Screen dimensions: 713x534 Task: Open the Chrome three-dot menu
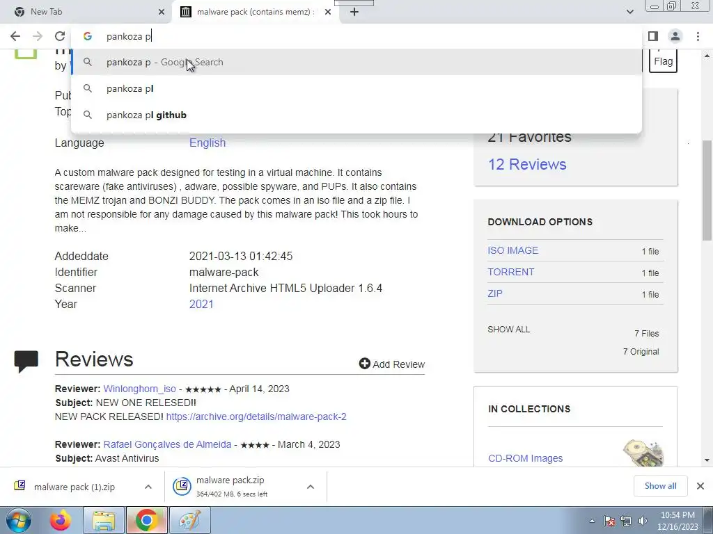click(698, 36)
